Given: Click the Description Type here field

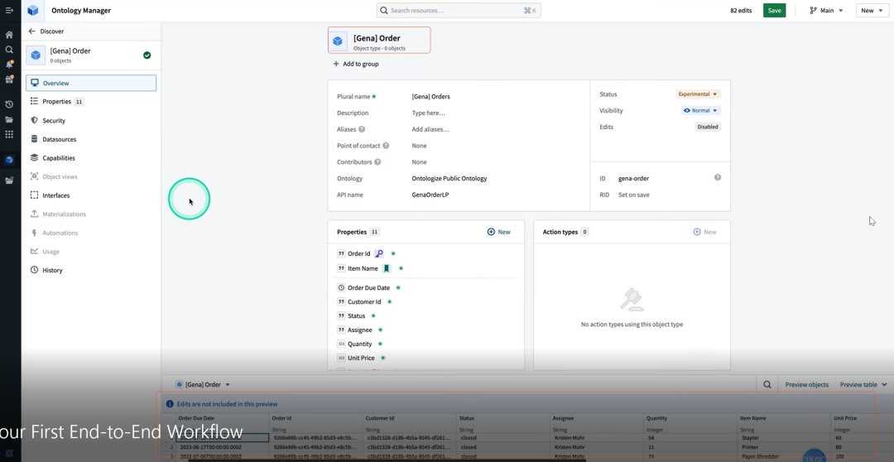Looking at the screenshot, I should (x=428, y=113).
